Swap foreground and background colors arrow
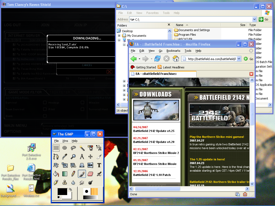Viewport: 275px width, 206px height. coord(70,190)
